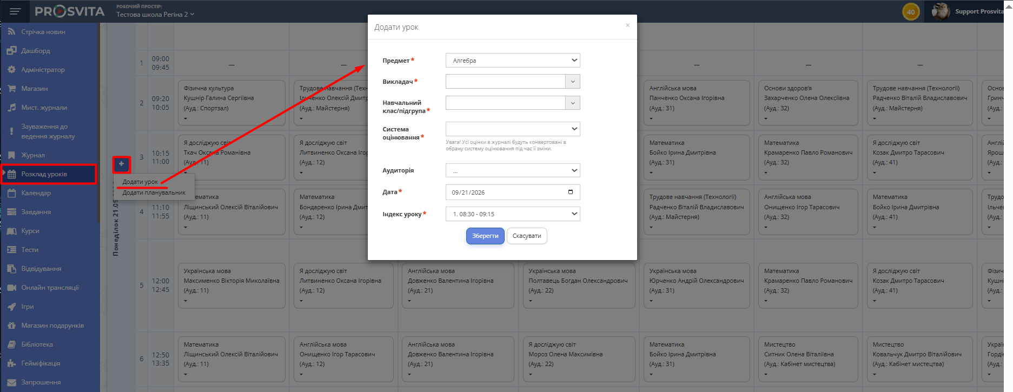Image resolution: width=1013 pixels, height=392 pixels.
Task: Click the Завдання icon in sidebar
Action: click(x=11, y=212)
